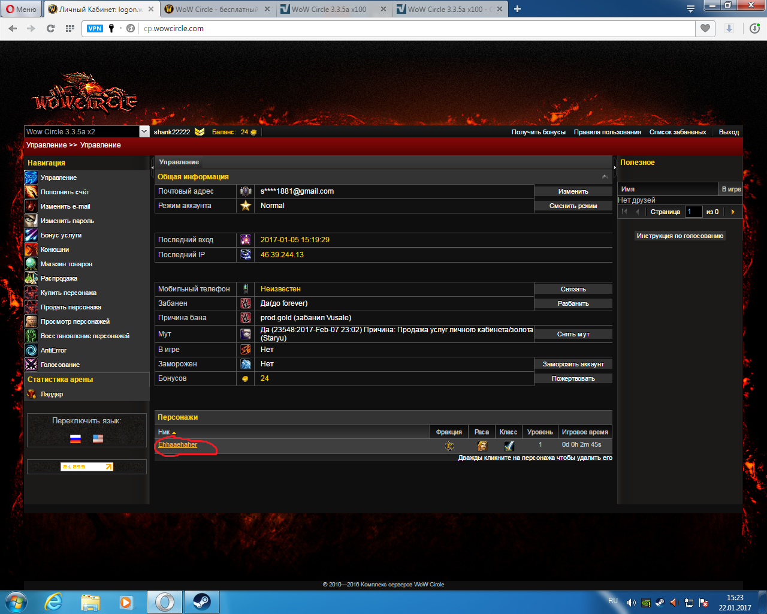This screenshot has width=767, height=614.
Task: Go to next friends page arrow
Action: [733, 212]
